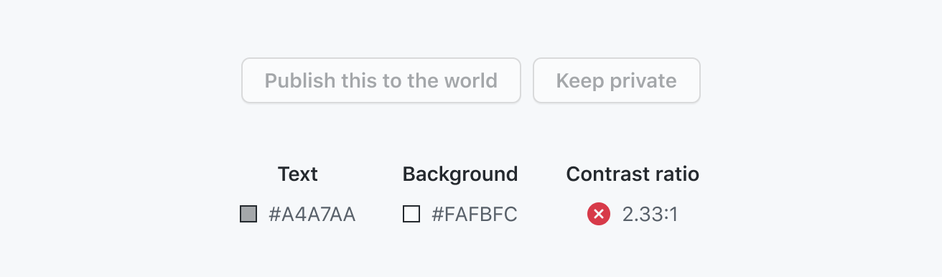Click the "Contrast ratio" column heading
Viewport: 942px width, 277px height.
click(x=633, y=174)
